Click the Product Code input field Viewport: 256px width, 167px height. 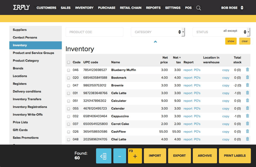(x=94, y=32)
